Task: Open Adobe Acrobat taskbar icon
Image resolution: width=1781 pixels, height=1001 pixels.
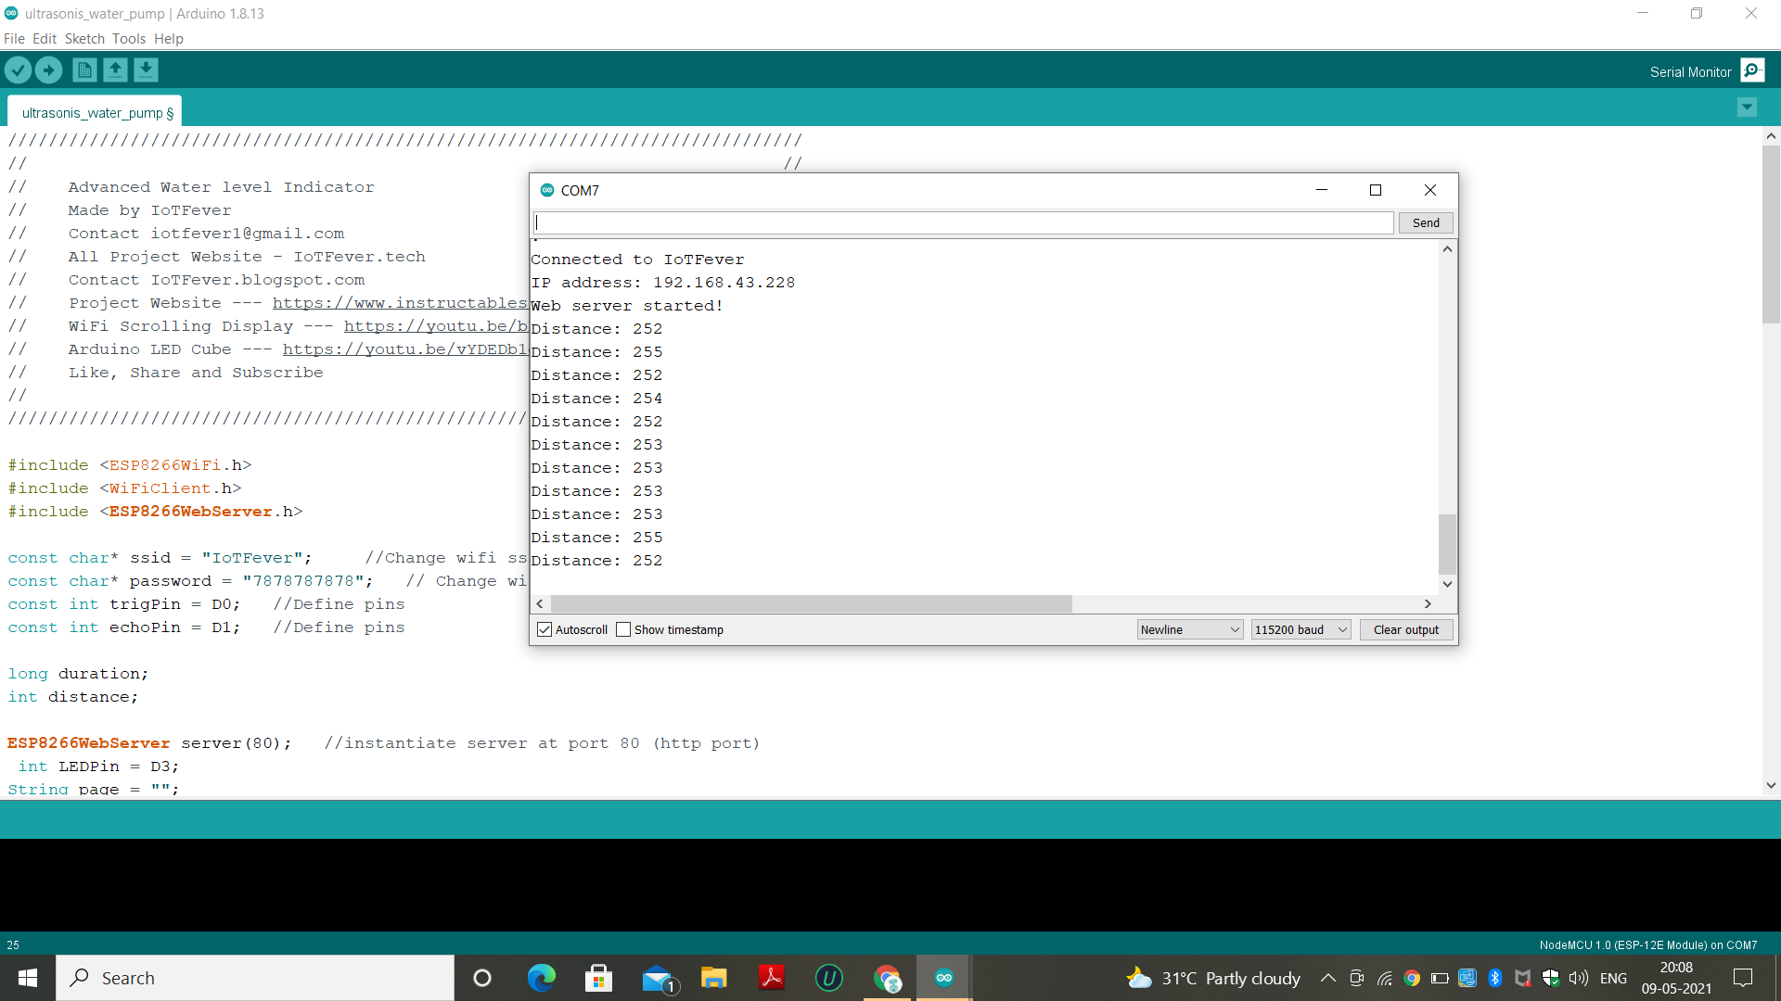Action: tap(771, 978)
